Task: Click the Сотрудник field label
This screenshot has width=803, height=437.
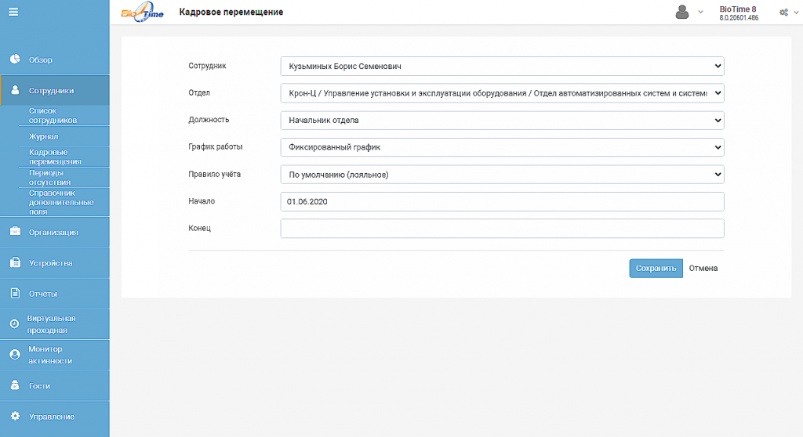Action: point(207,66)
